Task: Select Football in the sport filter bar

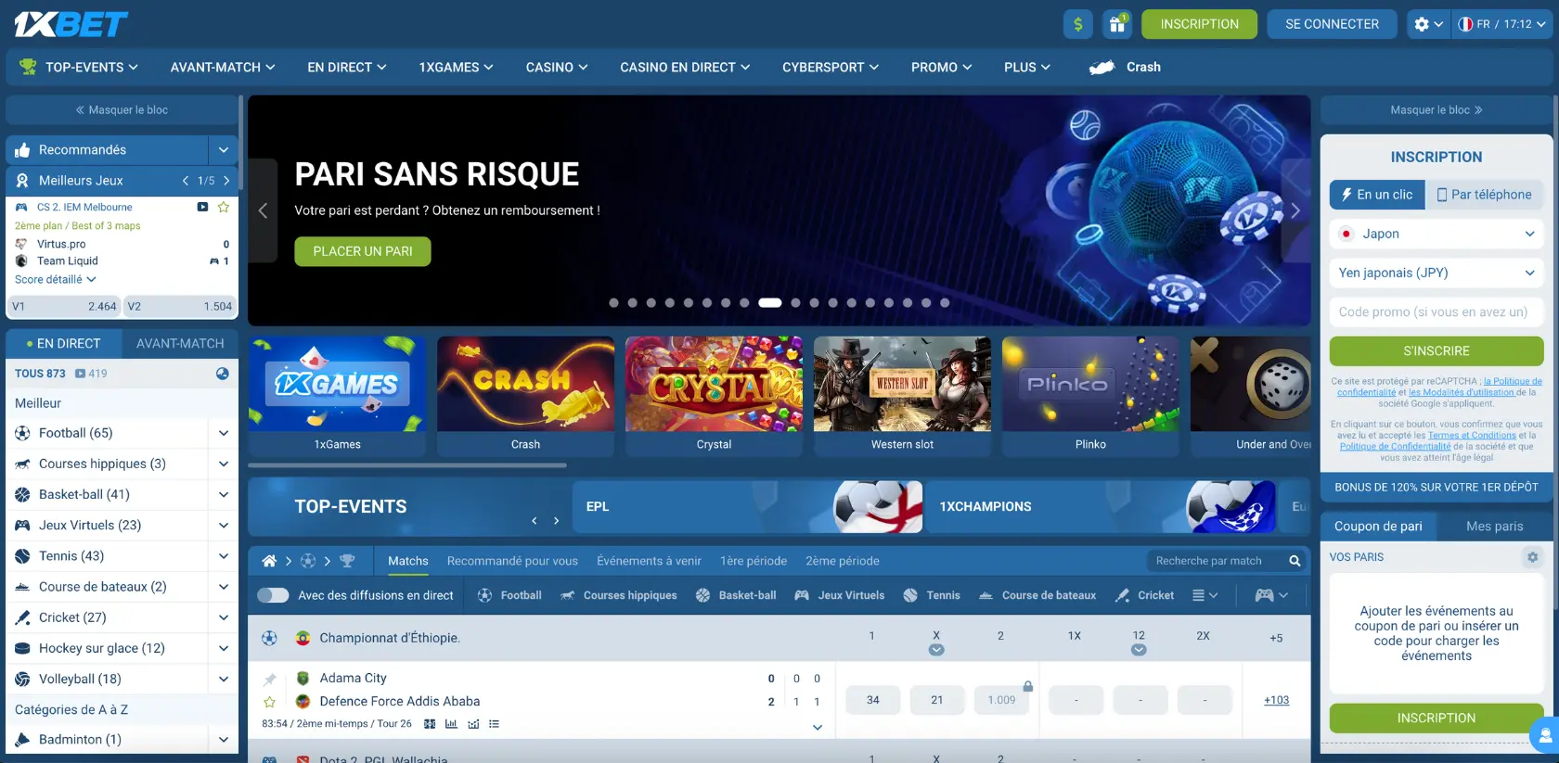Action: pyautogui.click(x=509, y=595)
